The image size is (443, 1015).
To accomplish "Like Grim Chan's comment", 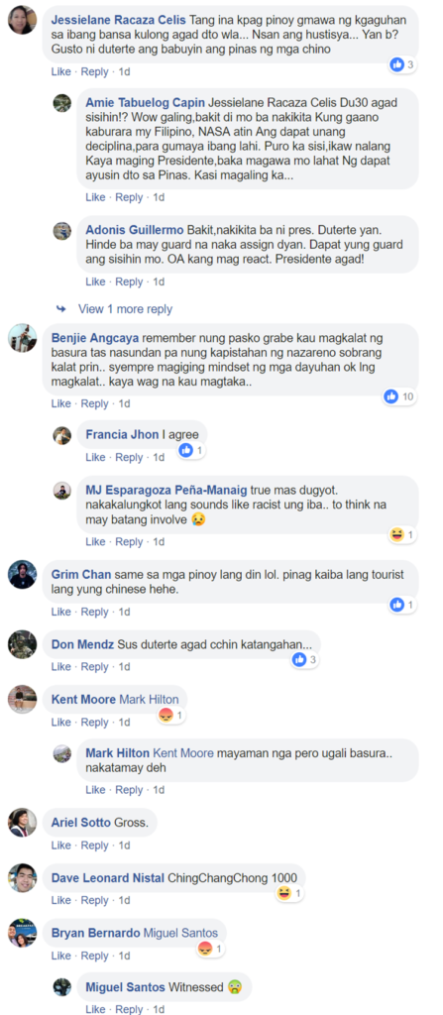I will click(60, 612).
